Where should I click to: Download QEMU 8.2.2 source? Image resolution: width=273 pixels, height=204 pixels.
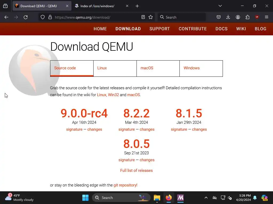[136, 113]
